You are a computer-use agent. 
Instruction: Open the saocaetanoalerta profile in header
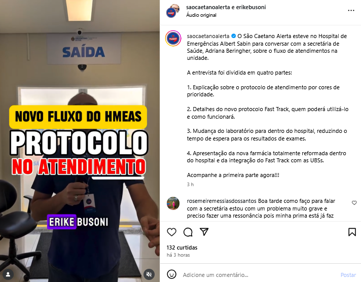click(x=208, y=7)
